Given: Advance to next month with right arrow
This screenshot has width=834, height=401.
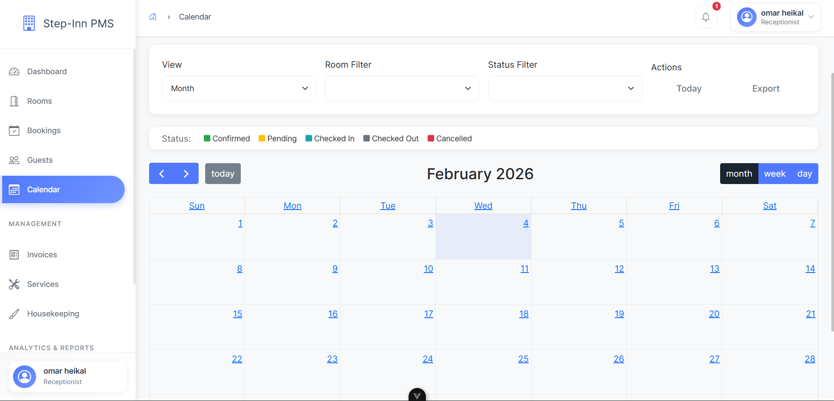Looking at the screenshot, I should (x=186, y=174).
